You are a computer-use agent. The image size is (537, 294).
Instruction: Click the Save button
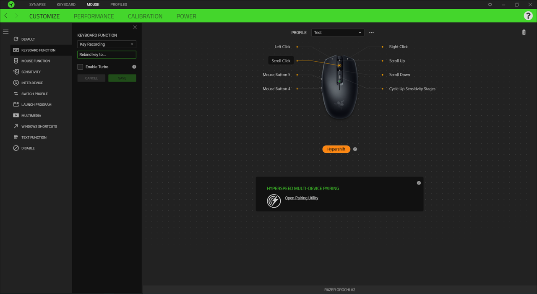coord(122,78)
